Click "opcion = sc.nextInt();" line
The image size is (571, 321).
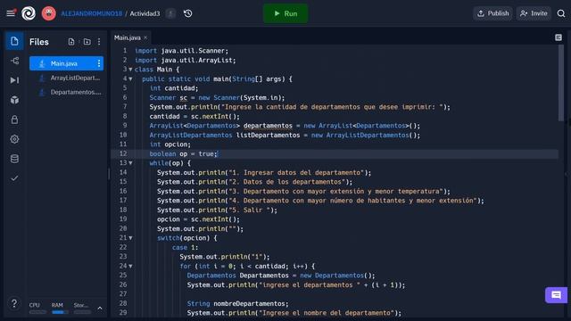198,219
